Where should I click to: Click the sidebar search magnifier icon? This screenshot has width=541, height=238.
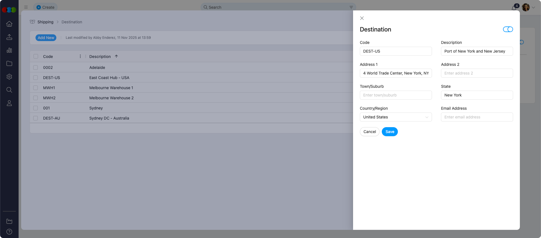tap(9, 90)
